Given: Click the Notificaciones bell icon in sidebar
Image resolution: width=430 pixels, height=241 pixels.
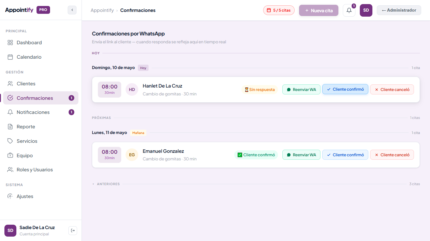Looking at the screenshot, I should coord(10,112).
